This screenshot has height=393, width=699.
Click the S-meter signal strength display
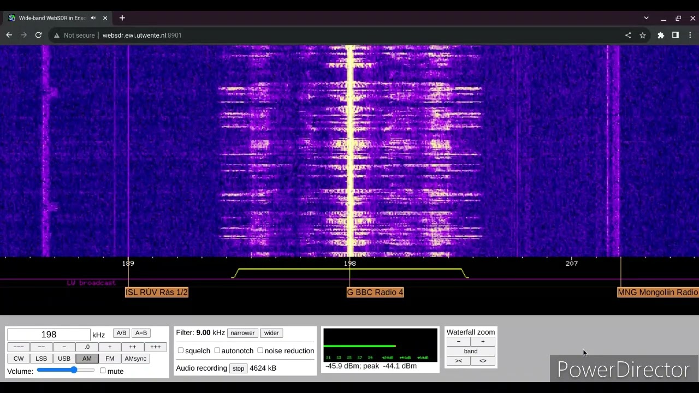click(380, 345)
